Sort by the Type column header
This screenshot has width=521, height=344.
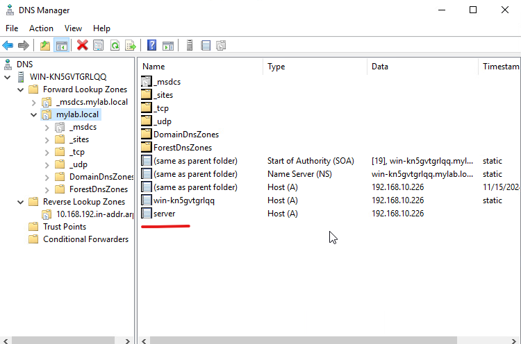(x=315, y=67)
